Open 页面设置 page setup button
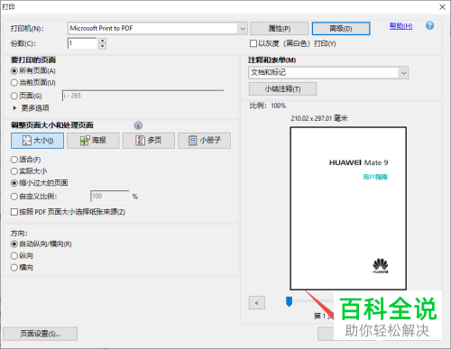451x349 pixels. point(41,334)
